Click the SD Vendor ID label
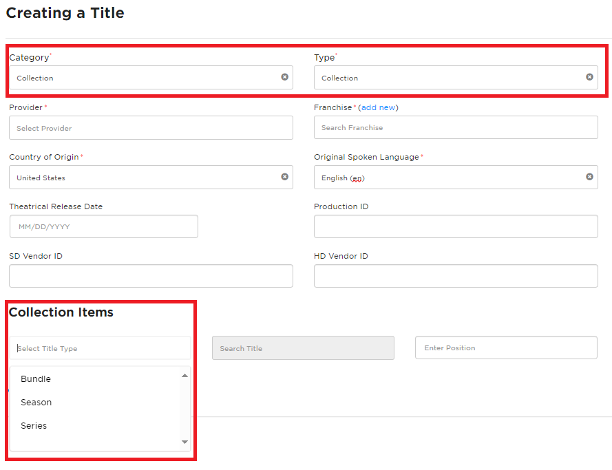The image size is (612, 470). pos(36,256)
